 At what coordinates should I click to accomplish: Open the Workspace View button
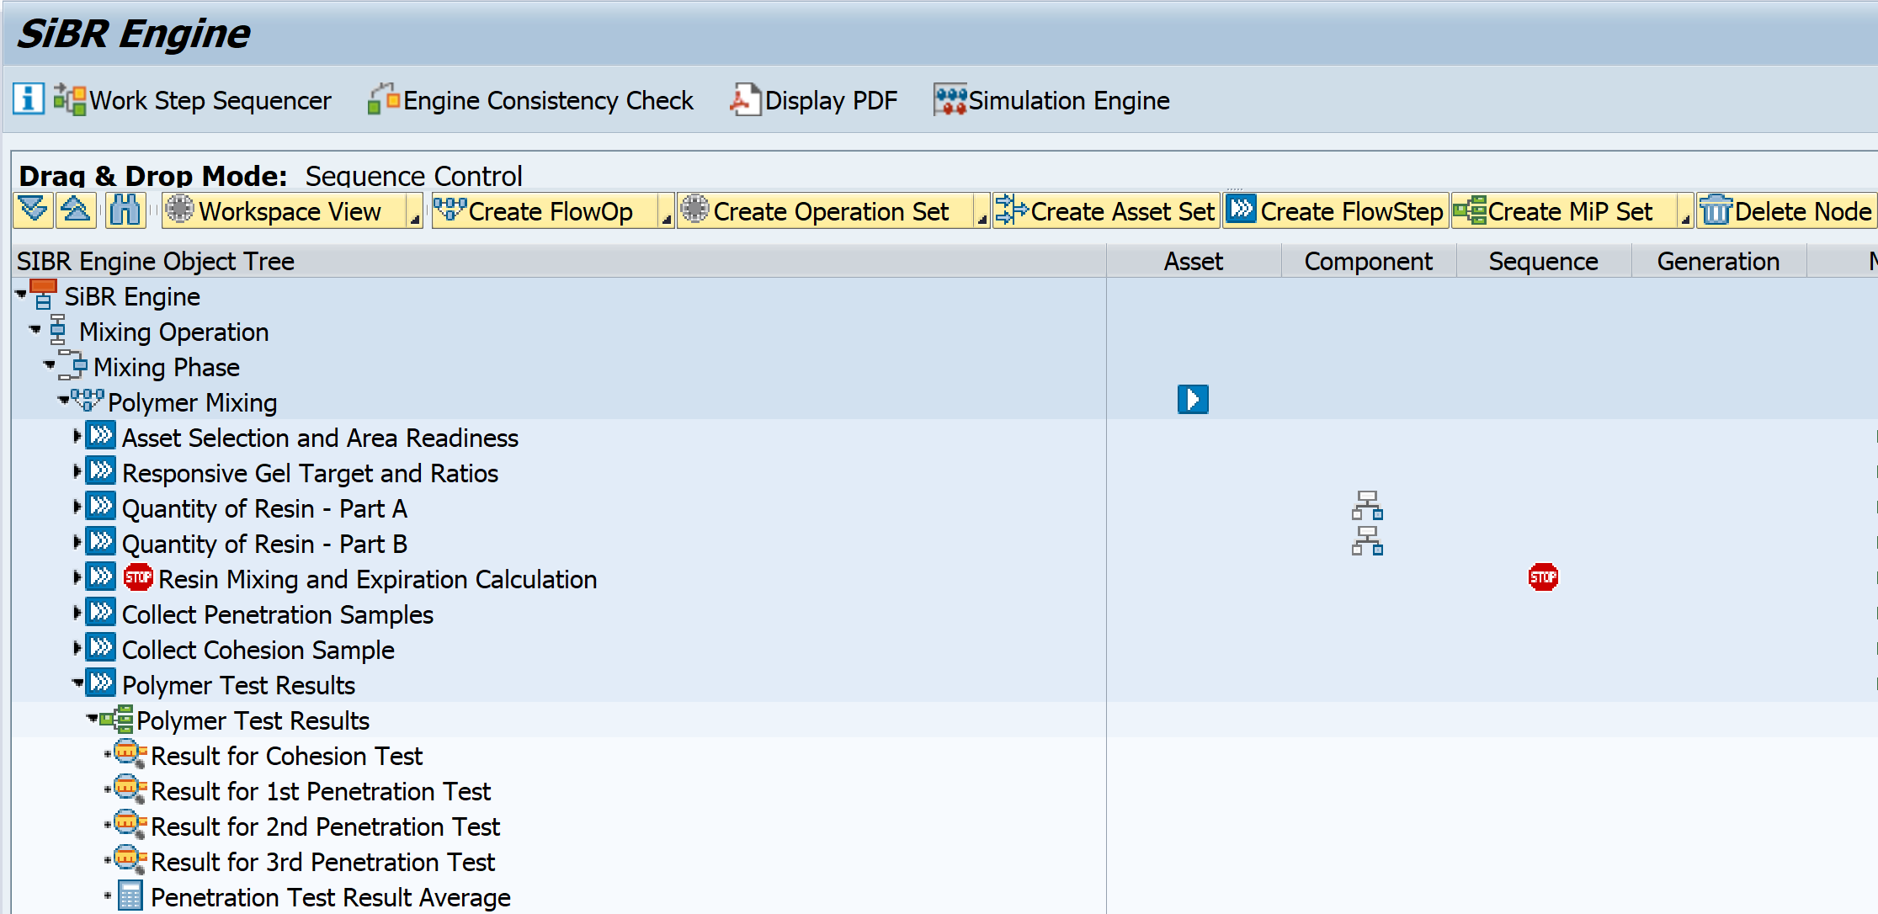[285, 210]
